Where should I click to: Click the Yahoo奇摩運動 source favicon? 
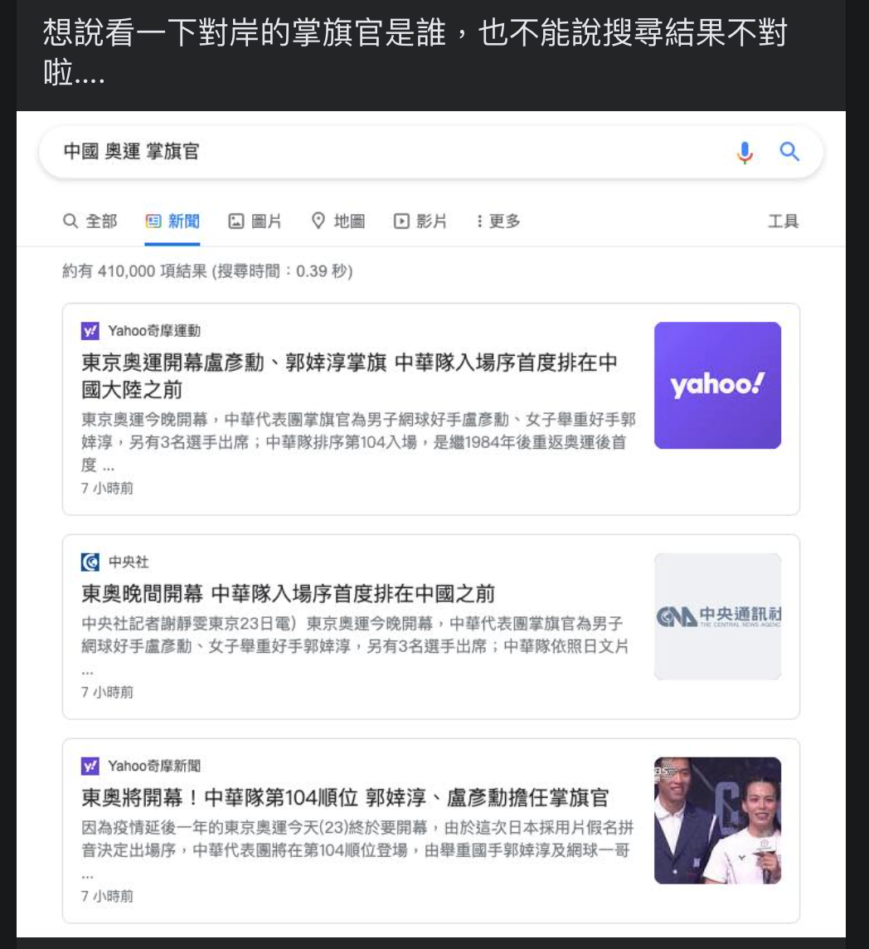click(x=90, y=331)
